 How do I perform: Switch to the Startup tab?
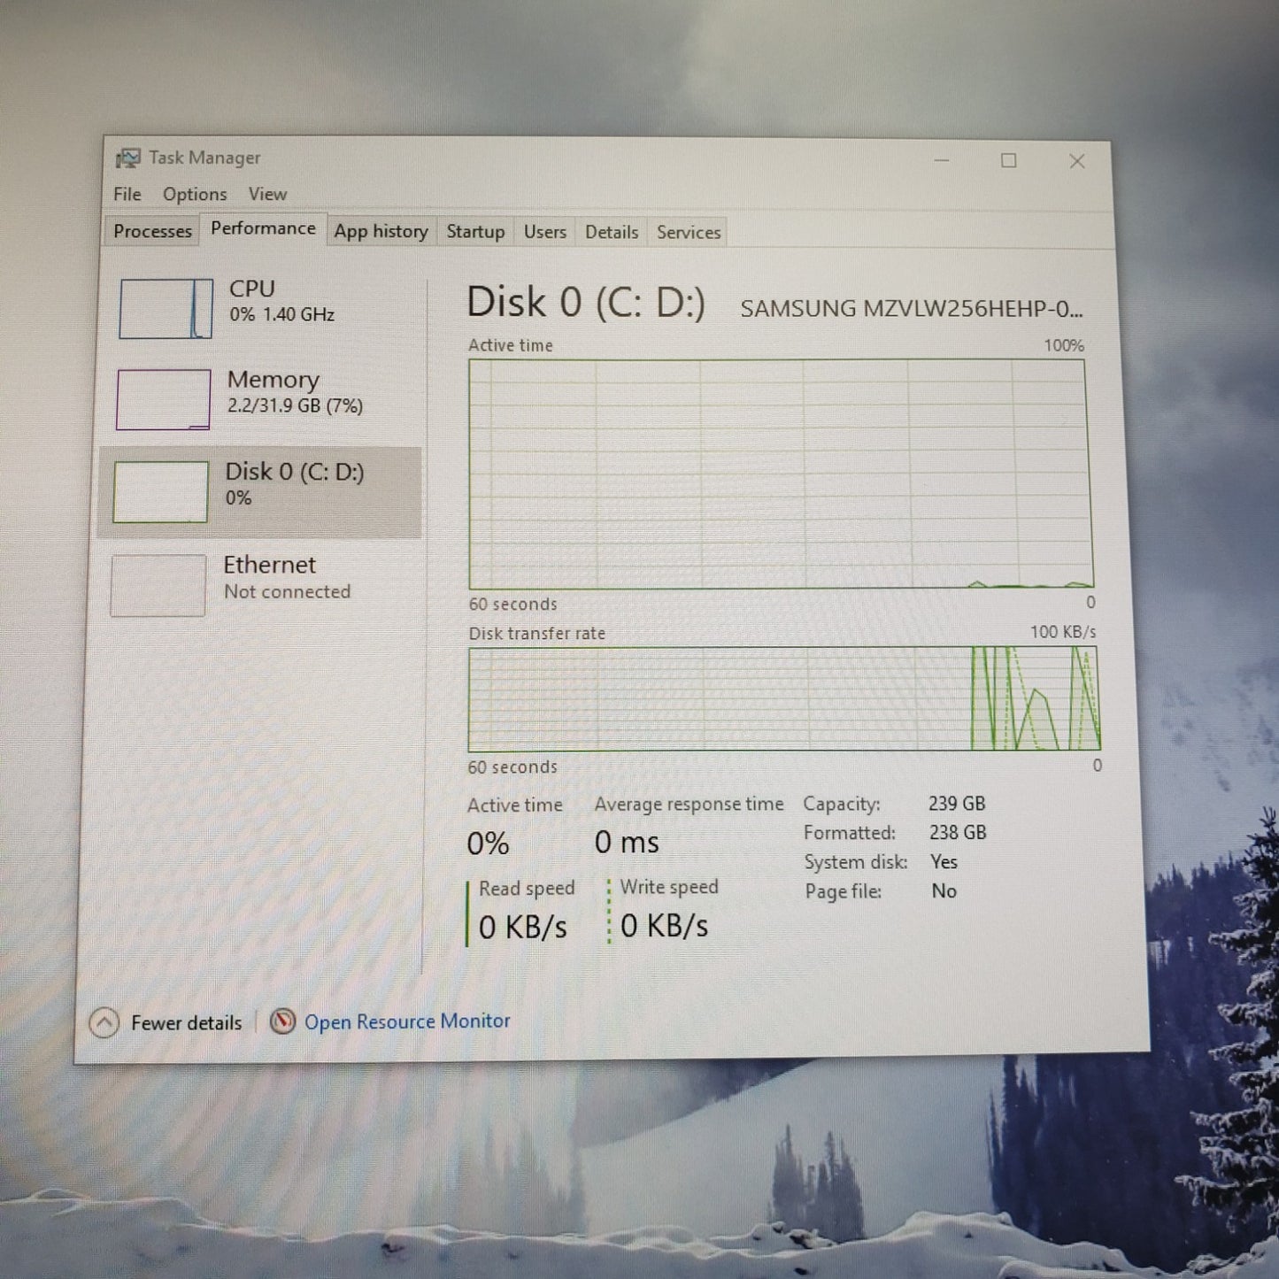coord(475,232)
